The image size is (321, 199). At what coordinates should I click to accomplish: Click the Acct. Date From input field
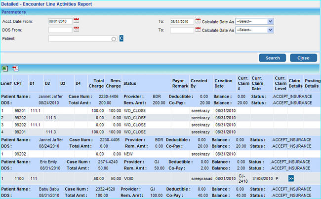click(60, 22)
